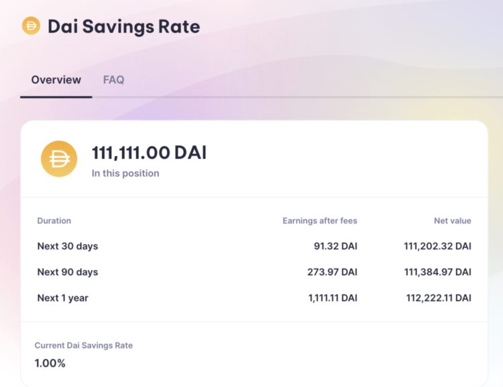Click the 1.00% savings rate value
Screen dimensions: 503x387
coord(50,364)
